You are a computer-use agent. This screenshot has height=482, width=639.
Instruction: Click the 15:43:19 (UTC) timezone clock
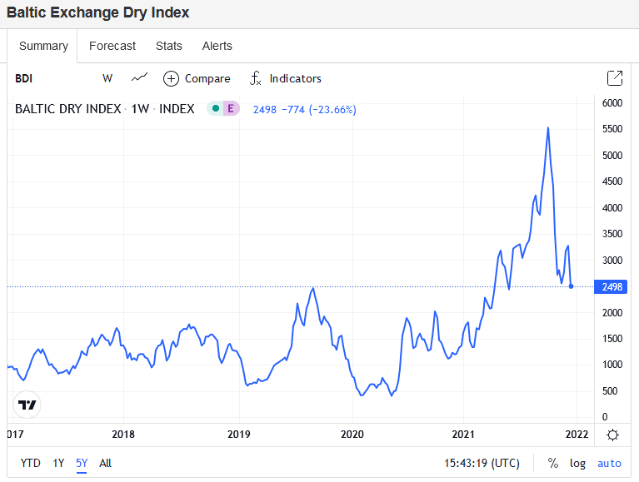(x=482, y=464)
